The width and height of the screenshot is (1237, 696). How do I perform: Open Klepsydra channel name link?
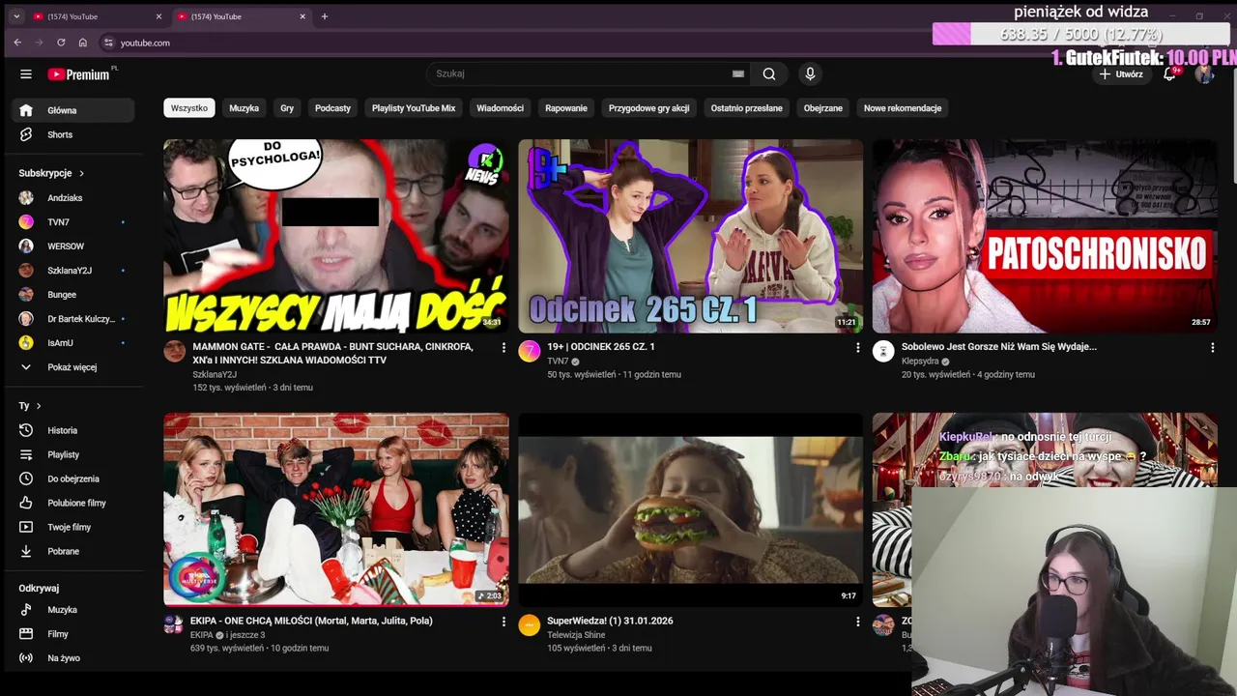(x=920, y=362)
